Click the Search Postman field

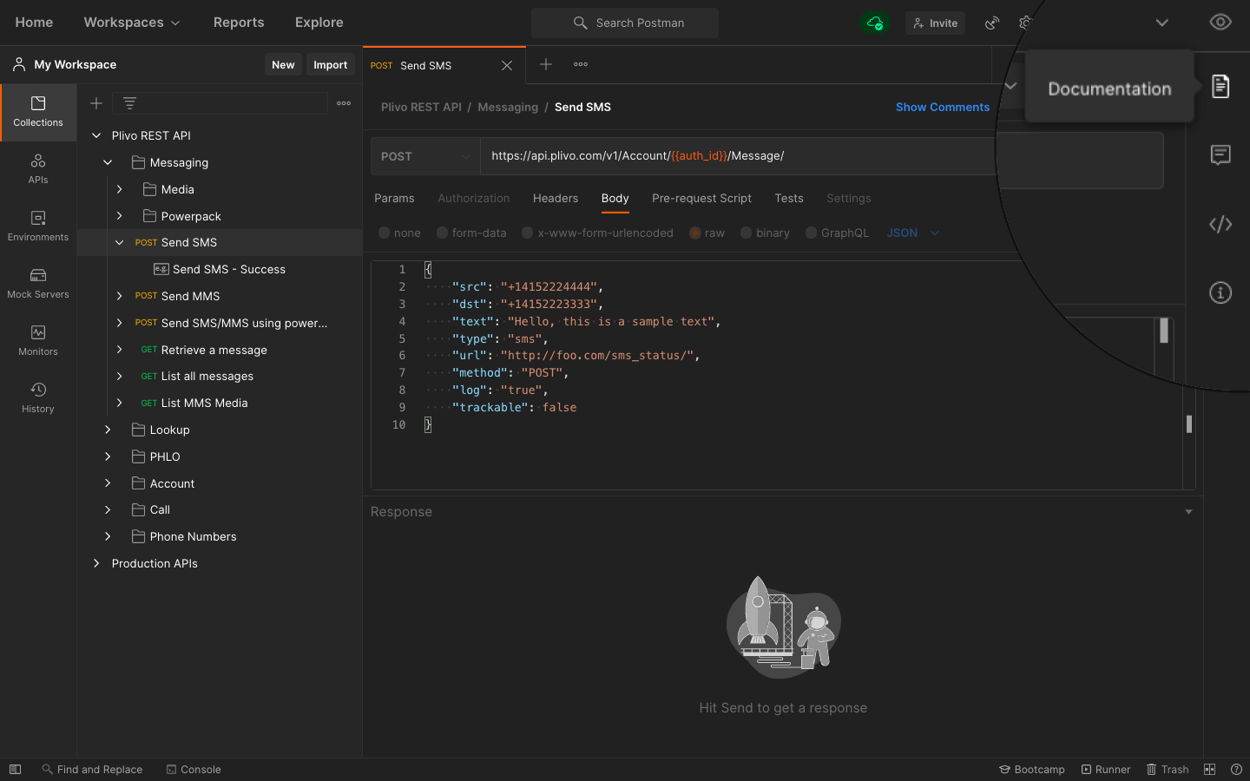click(x=639, y=23)
